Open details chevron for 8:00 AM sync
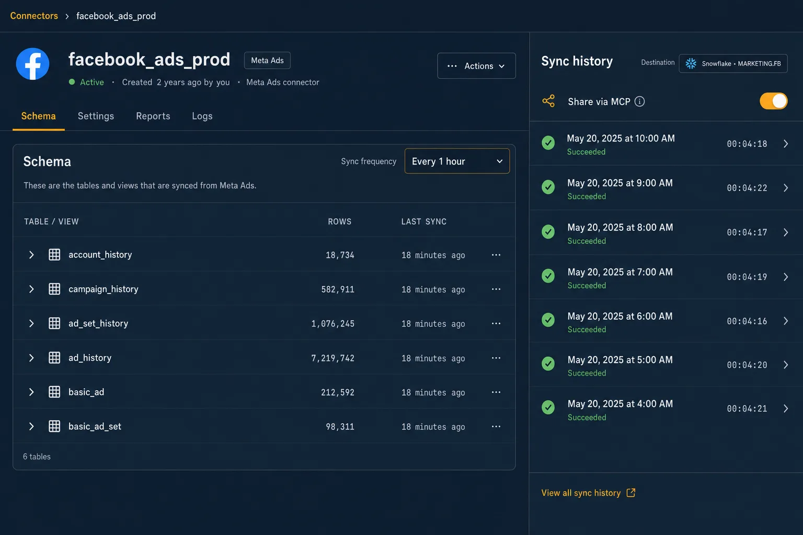The image size is (803, 535). (785, 232)
